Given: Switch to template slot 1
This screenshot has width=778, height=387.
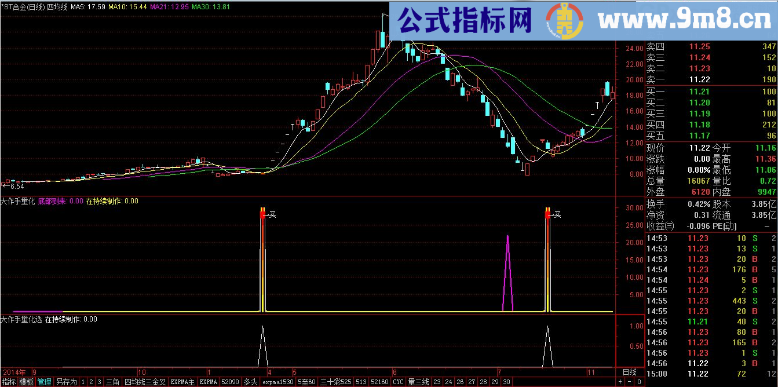Looking at the screenshot, I should pos(83,382).
